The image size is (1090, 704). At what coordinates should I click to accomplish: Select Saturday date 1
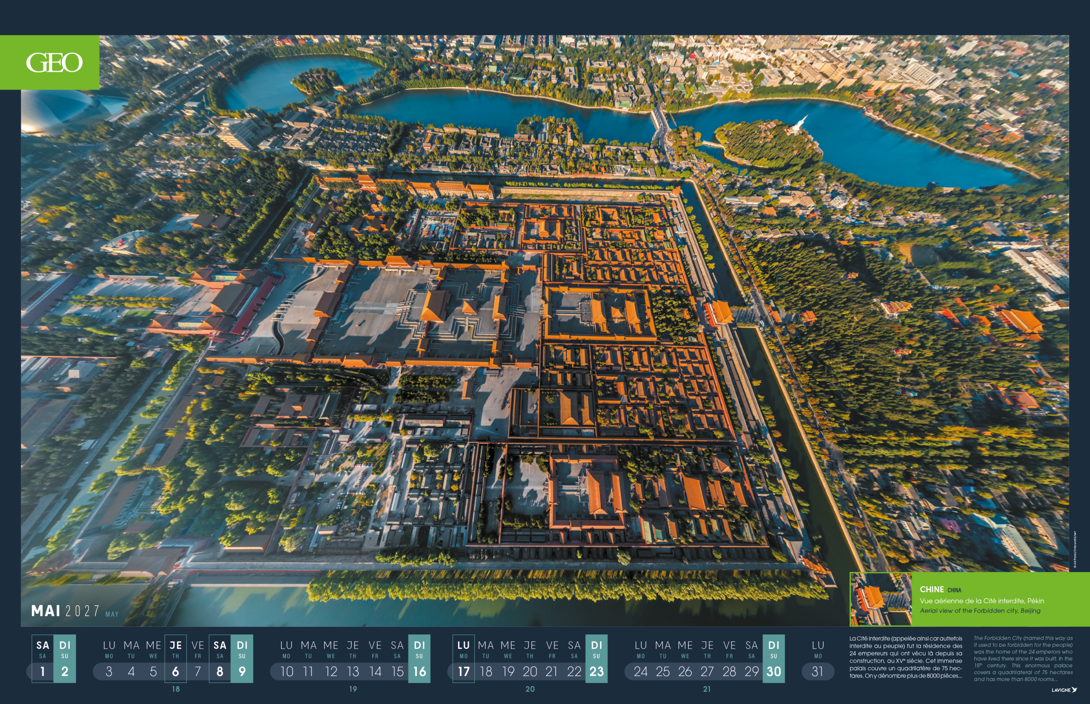[43, 671]
